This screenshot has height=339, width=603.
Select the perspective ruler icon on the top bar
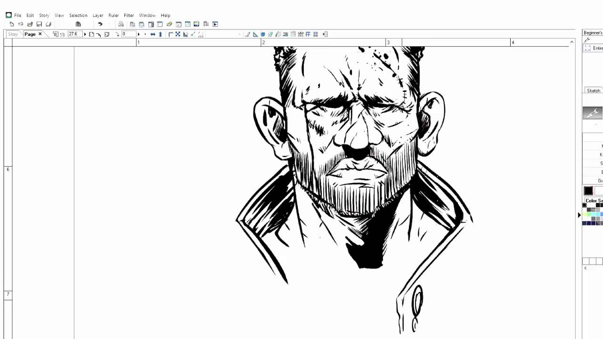point(300,34)
